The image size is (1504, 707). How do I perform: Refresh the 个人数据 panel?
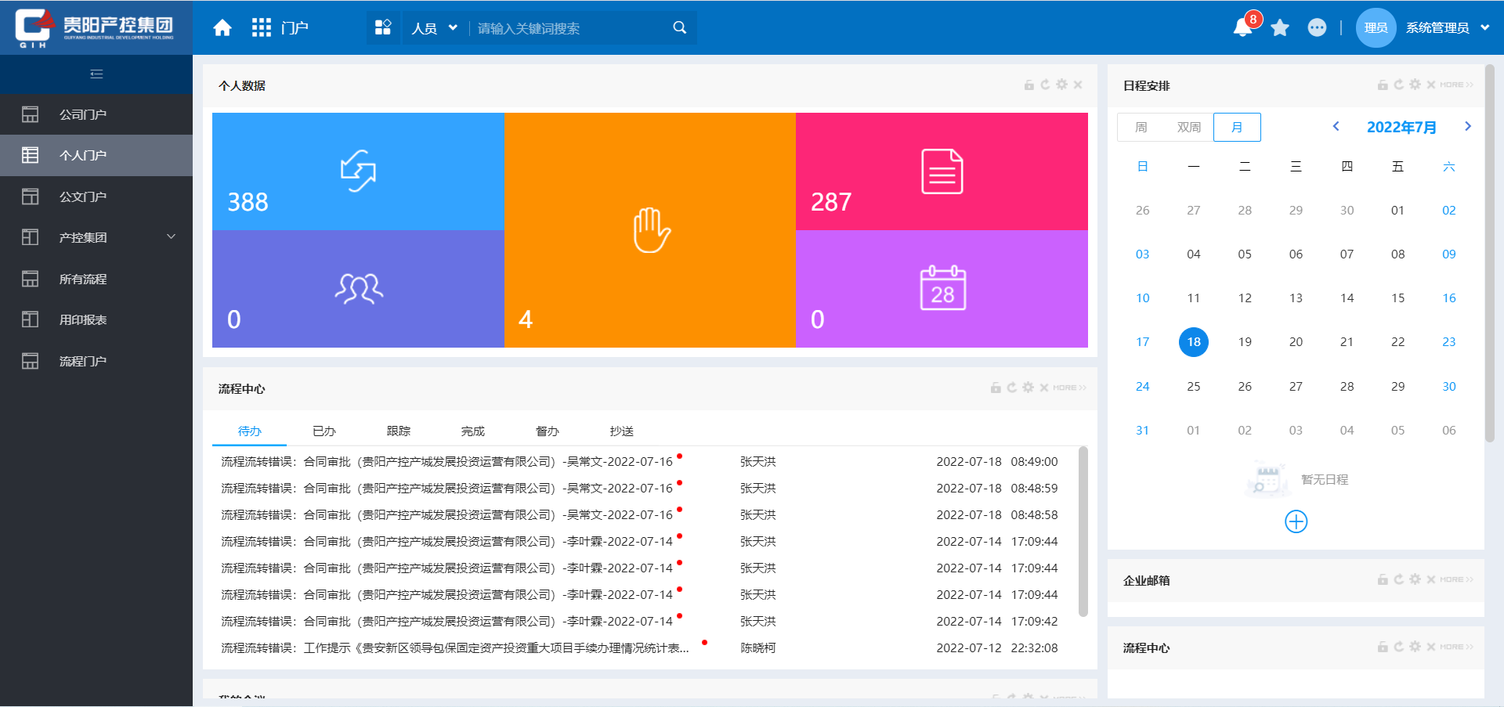tap(1045, 85)
